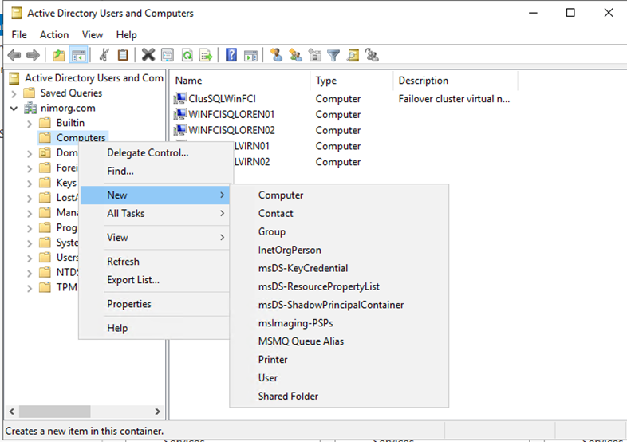This screenshot has height=442, width=627.
Task: Click the Delete (X) toolbar icon
Action: pyautogui.click(x=148, y=55)
